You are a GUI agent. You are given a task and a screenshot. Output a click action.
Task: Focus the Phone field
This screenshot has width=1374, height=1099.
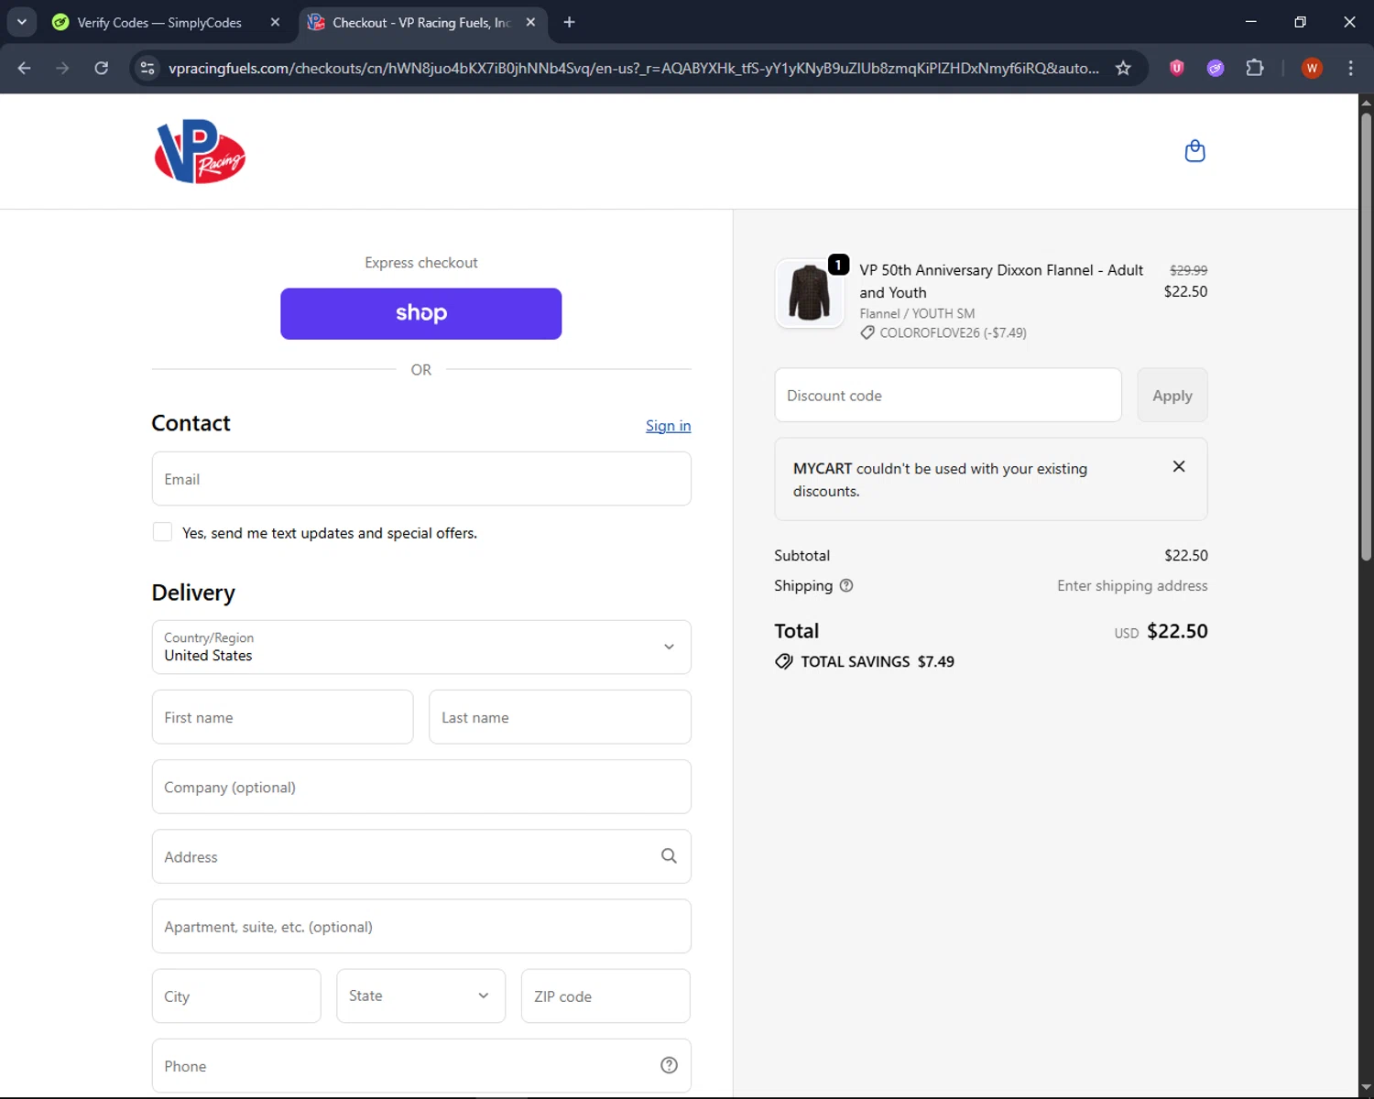point(421,1065)
